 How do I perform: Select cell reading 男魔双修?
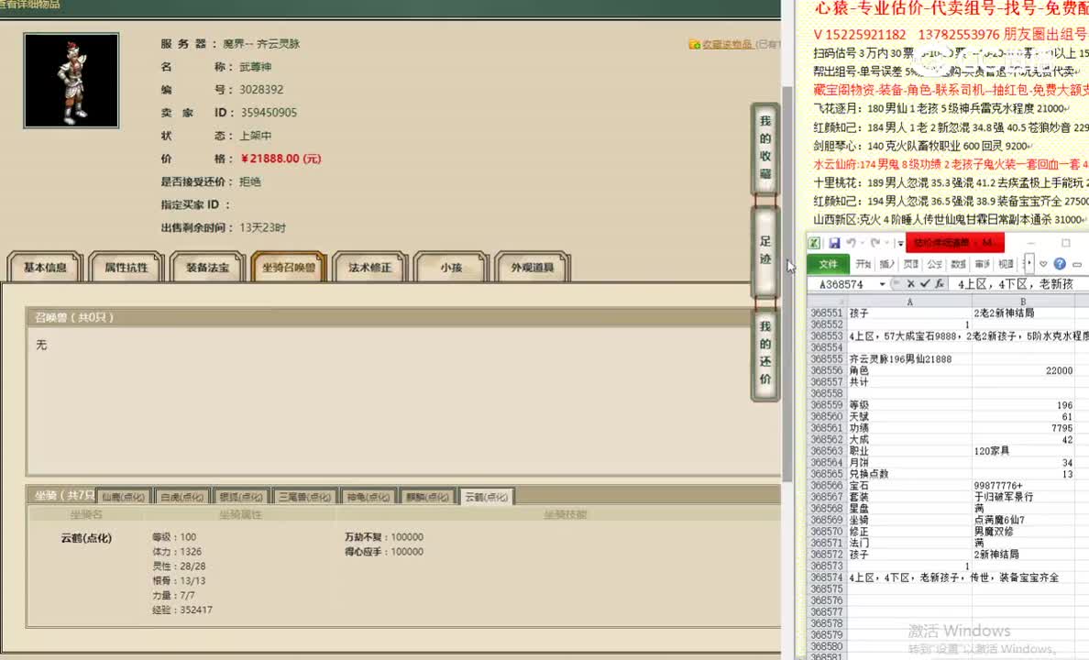click(1023, 532)
